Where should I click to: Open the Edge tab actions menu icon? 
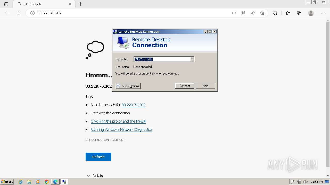(x=6, y=4)
